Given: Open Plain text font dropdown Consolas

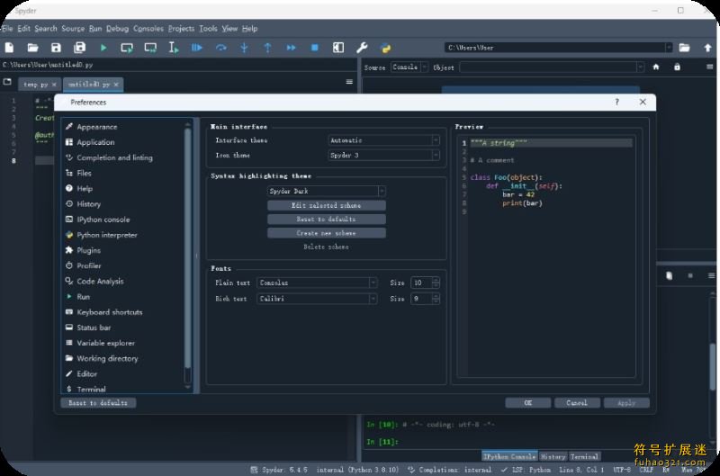Looking at the screenshot, I should pyautogui.click(x=317, y=283).
